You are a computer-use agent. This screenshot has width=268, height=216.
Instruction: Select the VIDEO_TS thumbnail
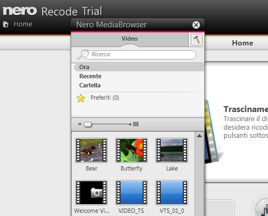(x=131, y=193)
